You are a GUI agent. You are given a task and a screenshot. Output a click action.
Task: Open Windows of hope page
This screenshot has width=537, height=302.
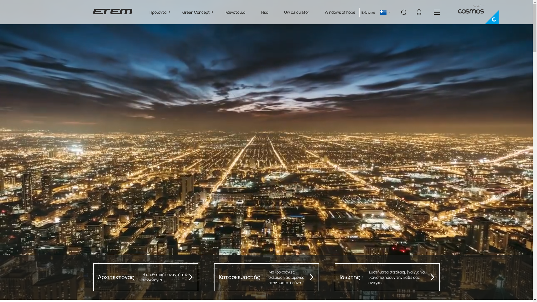pos(340,12)
